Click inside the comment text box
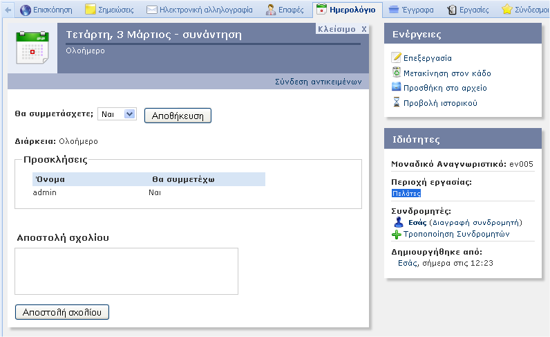 tap(126, 271)
